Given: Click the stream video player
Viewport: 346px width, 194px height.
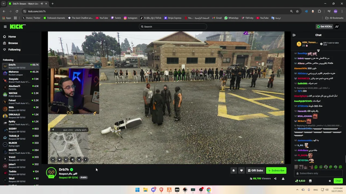Looking at the screenshot, I should (166, 98).
